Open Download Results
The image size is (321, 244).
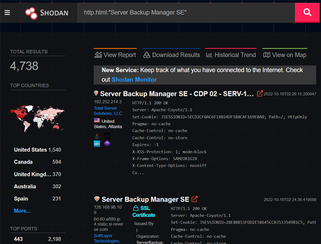pos(172,55)
